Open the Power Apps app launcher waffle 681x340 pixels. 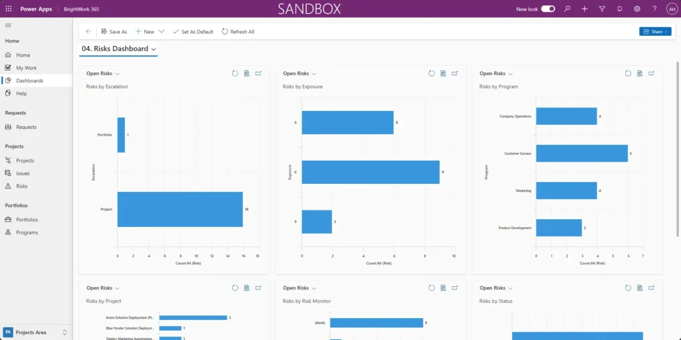[9, 9]
